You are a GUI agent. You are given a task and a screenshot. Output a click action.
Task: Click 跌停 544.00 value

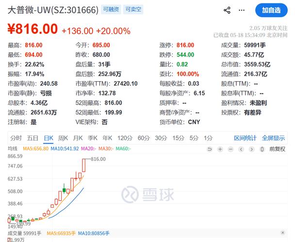tap(185, 55)
